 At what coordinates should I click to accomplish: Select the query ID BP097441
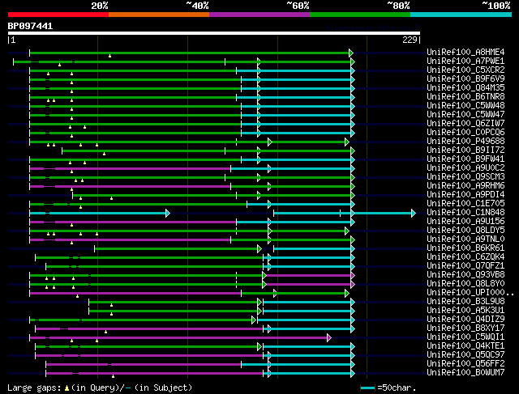pos(30,26)
